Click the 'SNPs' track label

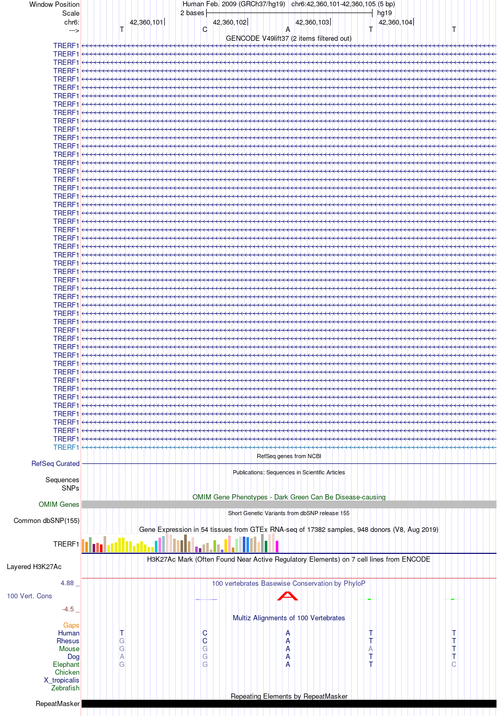[71, 488]
